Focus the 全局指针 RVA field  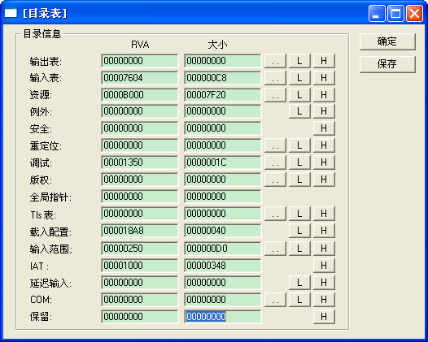pyautogui.click(x=139, y=197)
